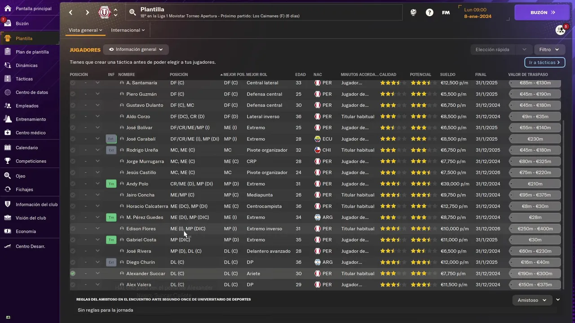Click the search bar showing Plantilla
This screenshot has height=323, width=575.
coord(264,13)
